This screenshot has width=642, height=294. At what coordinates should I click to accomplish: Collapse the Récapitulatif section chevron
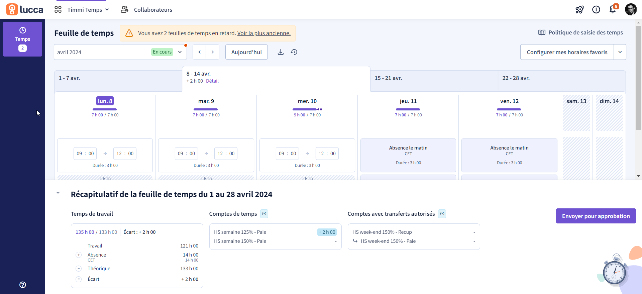[x=58, y=193]
